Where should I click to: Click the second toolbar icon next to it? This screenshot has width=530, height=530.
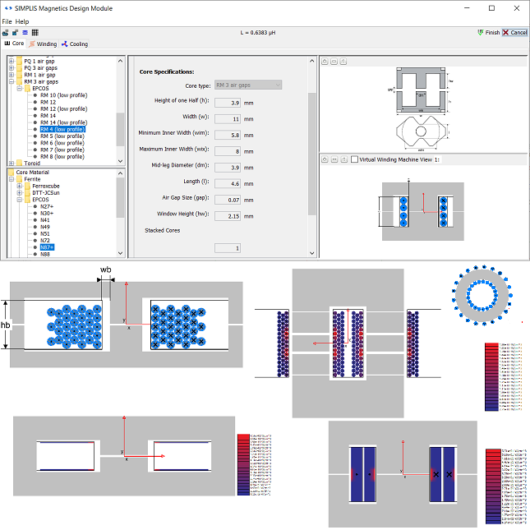[15, 32]
